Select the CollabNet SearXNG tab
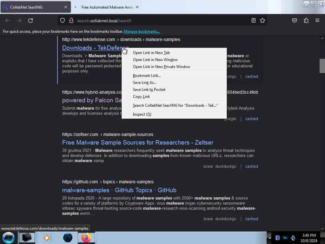325x244 pixels. 36,7
